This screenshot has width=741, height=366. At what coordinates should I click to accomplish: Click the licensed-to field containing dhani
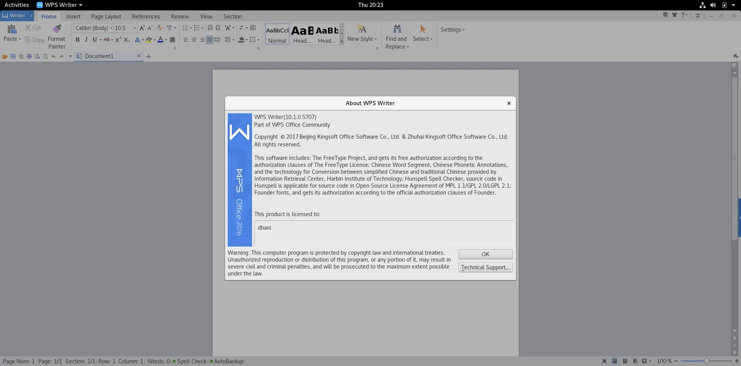tap(384, 232)
